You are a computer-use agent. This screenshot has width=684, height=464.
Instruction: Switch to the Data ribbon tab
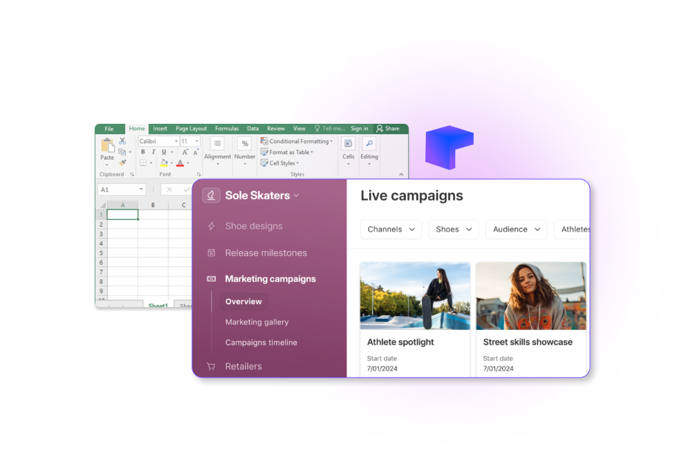point(252,129)
